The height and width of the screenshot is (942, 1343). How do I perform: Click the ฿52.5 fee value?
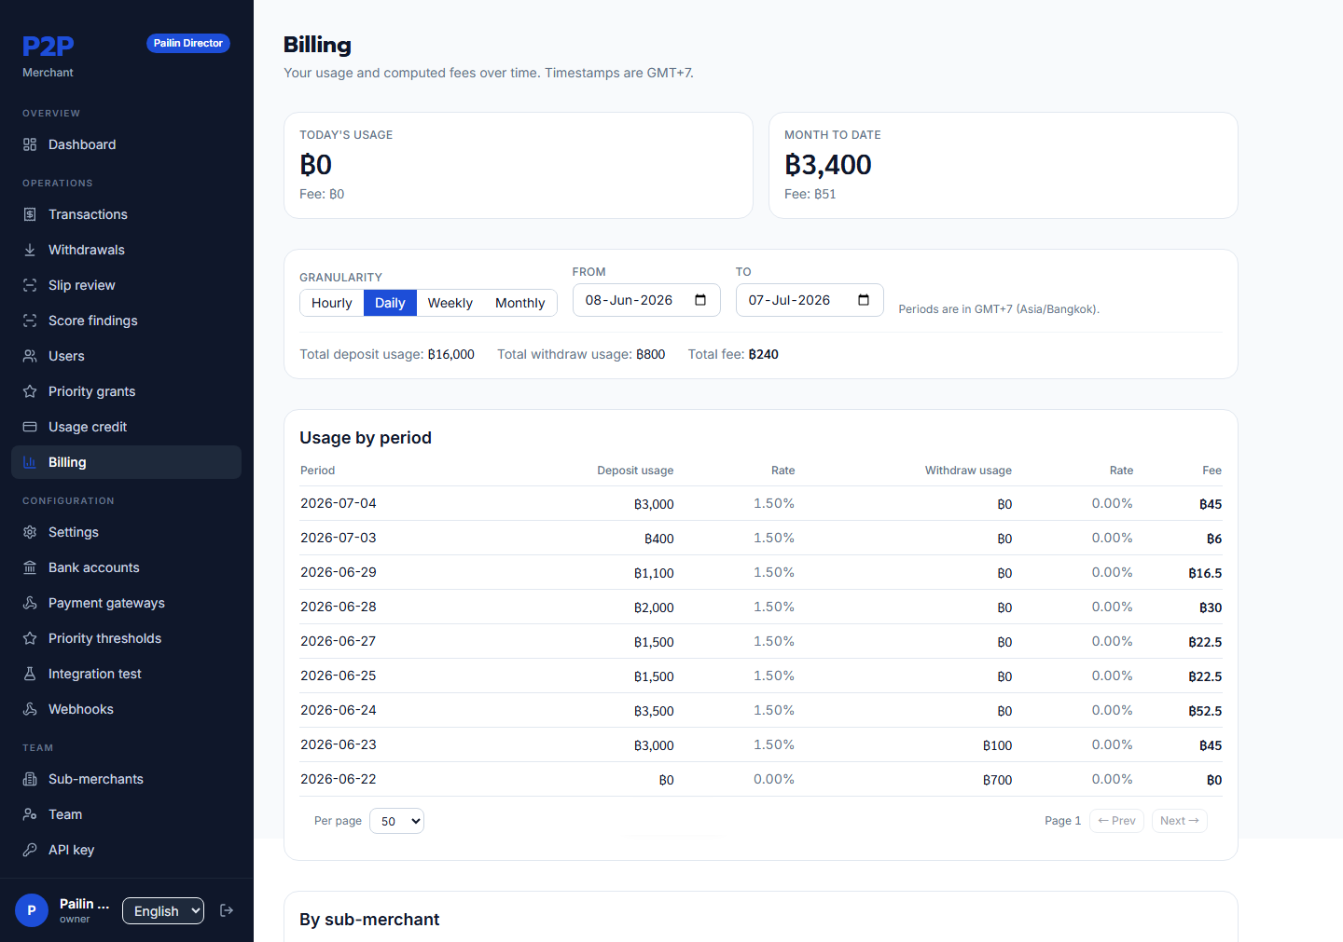coord(1205,711)
